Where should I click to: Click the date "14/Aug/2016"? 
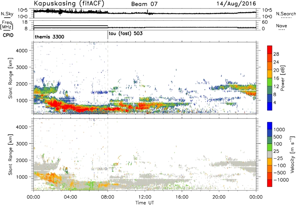pyautogui.click(x=236, y=3)
